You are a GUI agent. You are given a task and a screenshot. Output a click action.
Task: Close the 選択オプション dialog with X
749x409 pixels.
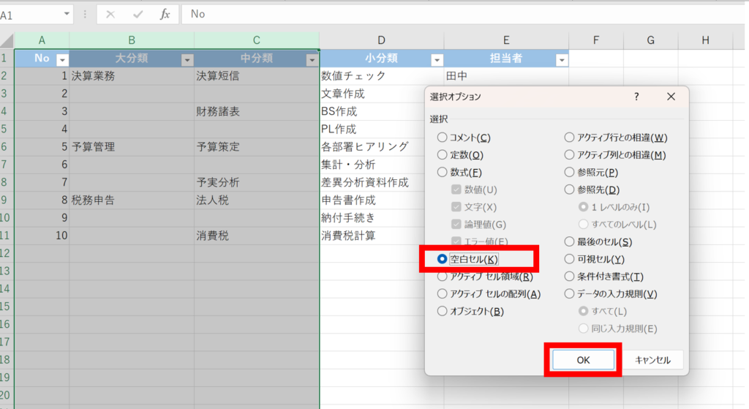click(x=671, y=97)
